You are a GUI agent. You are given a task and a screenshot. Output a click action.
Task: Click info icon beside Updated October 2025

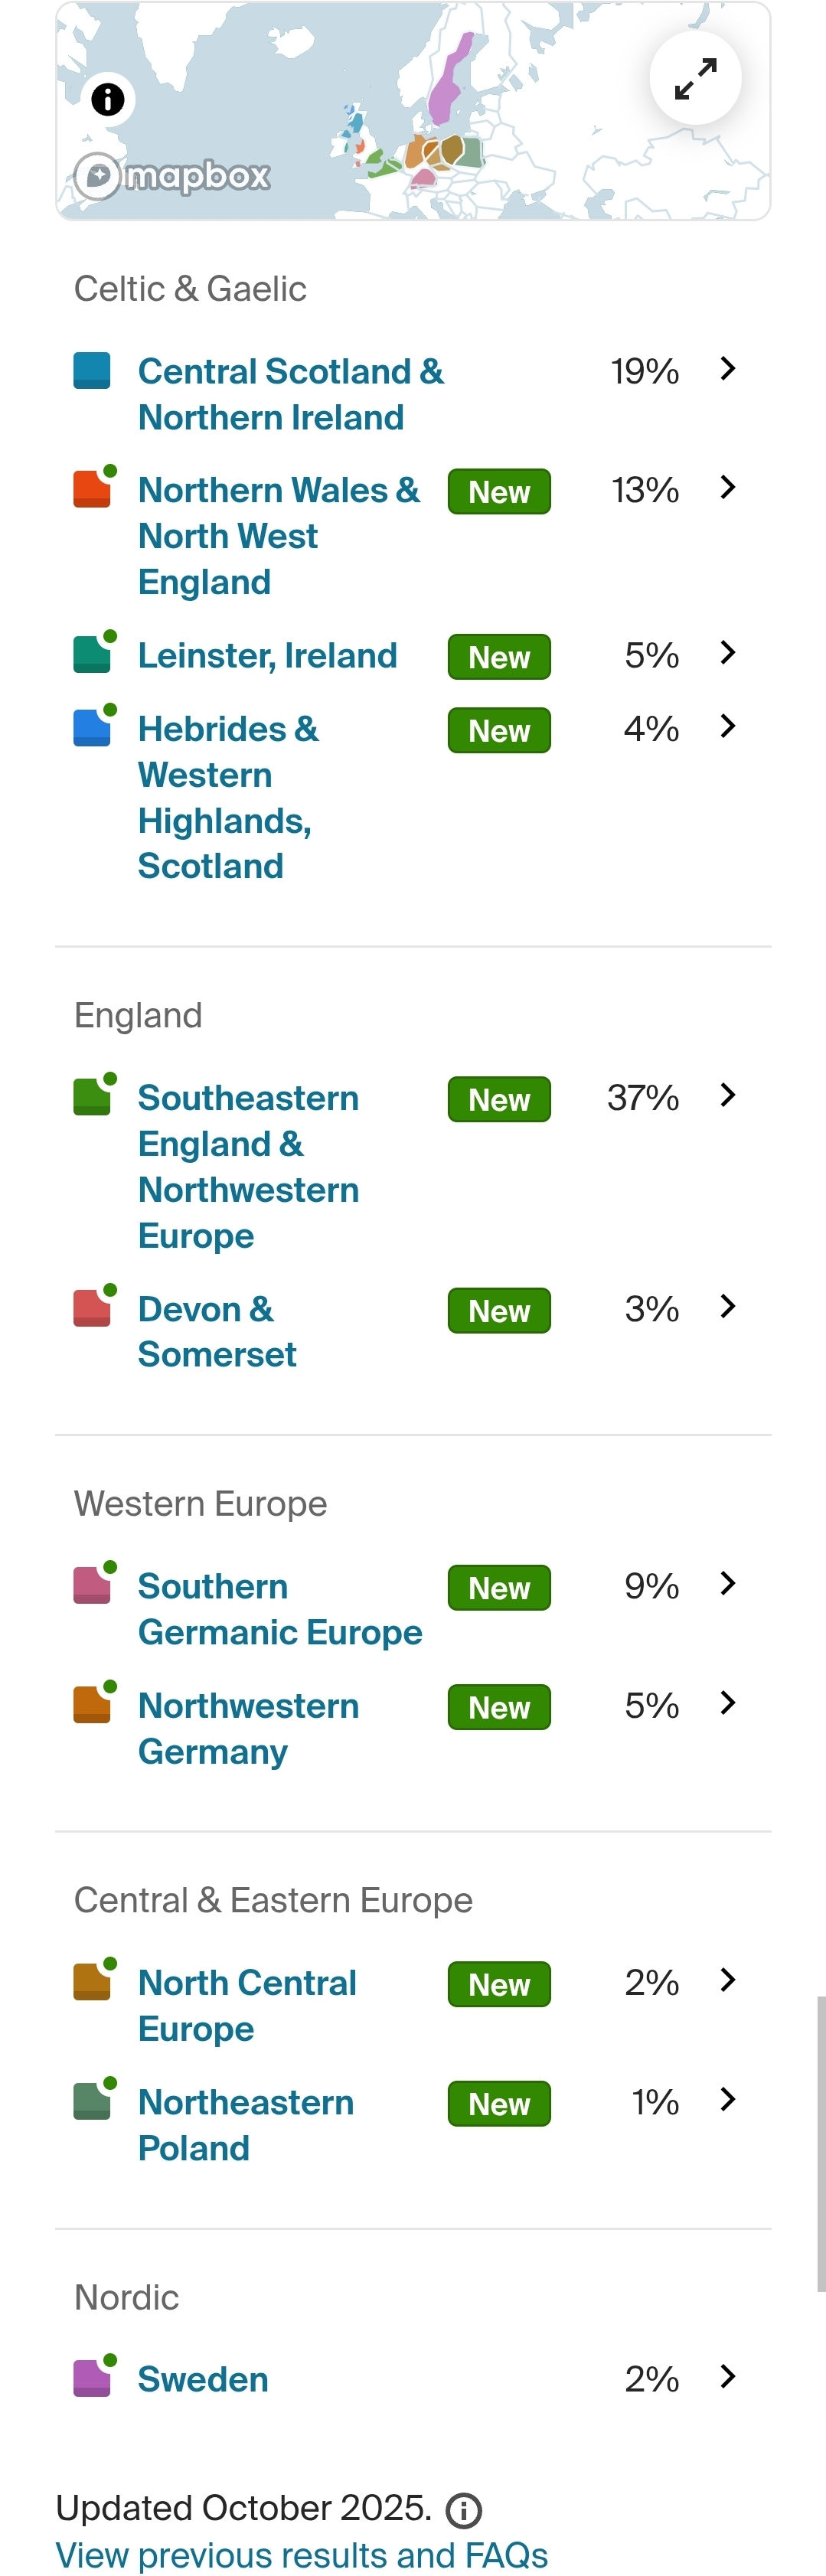[x=463, y=2509]
